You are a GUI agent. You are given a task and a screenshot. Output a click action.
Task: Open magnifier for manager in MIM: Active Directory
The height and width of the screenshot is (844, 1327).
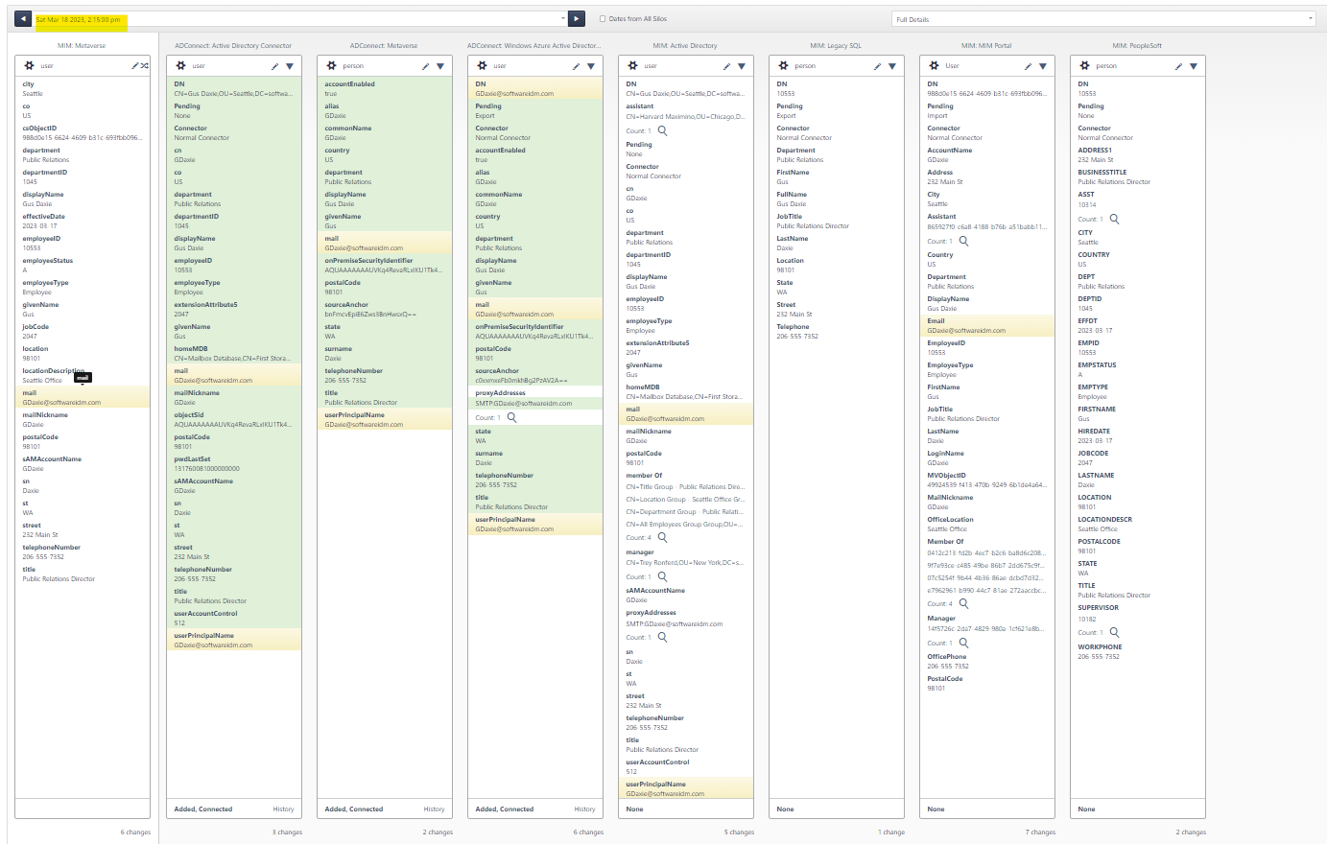point(662,576)
